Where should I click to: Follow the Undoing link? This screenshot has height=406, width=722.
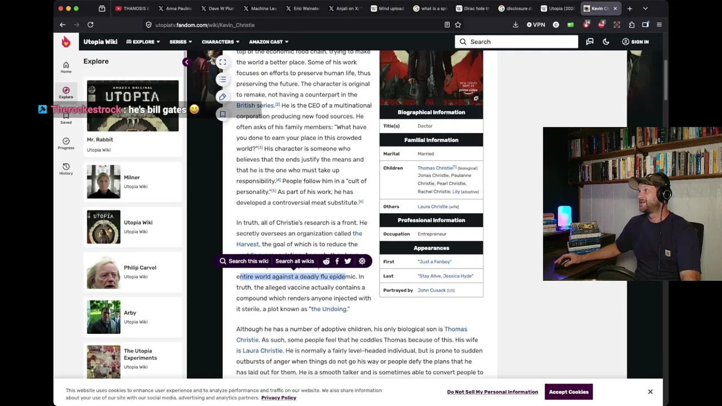[329, 309]
